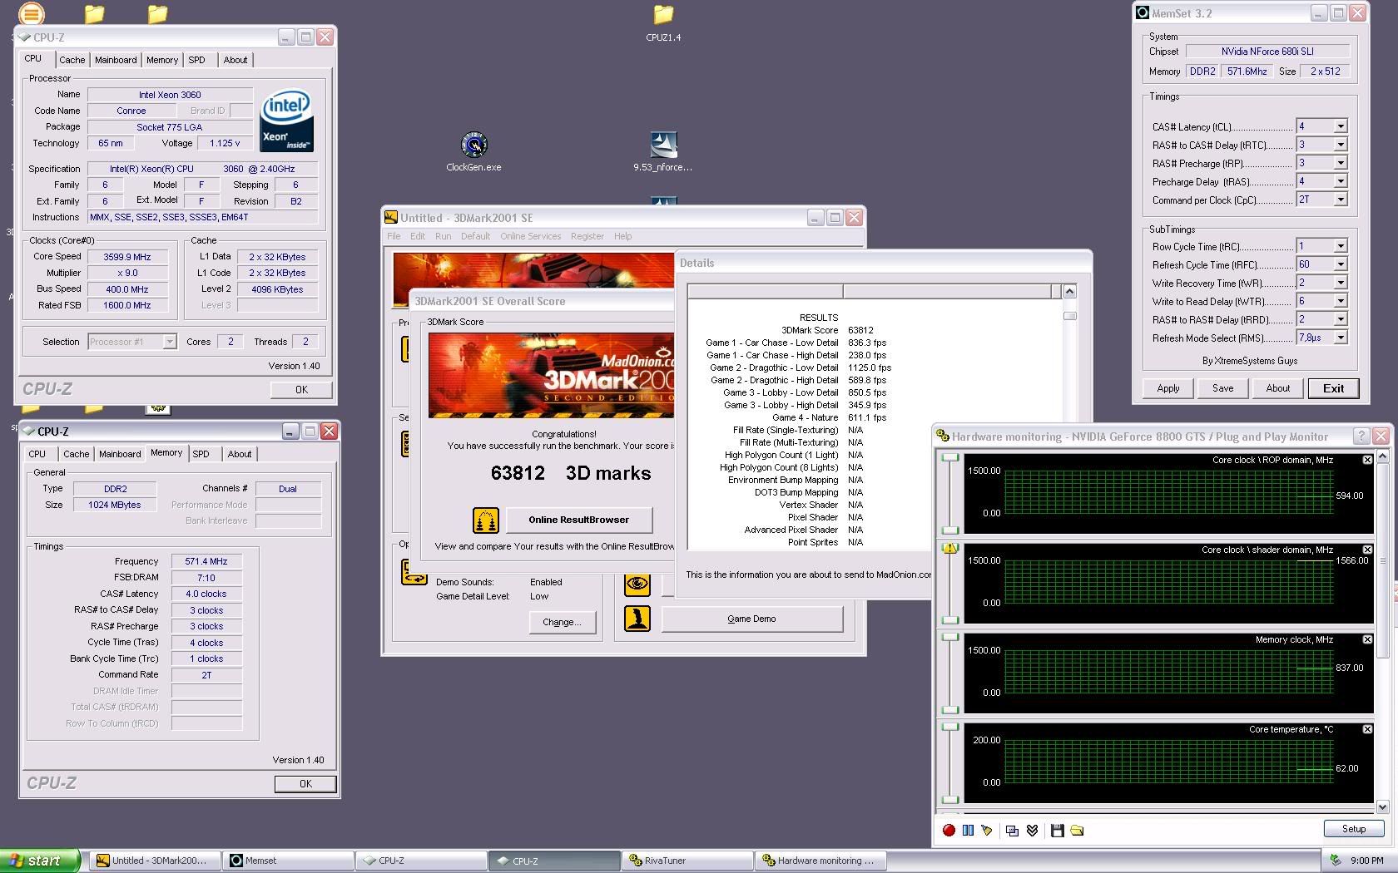Open the Command per Clock (CpC) dropdown

[x=1340, y=200]
